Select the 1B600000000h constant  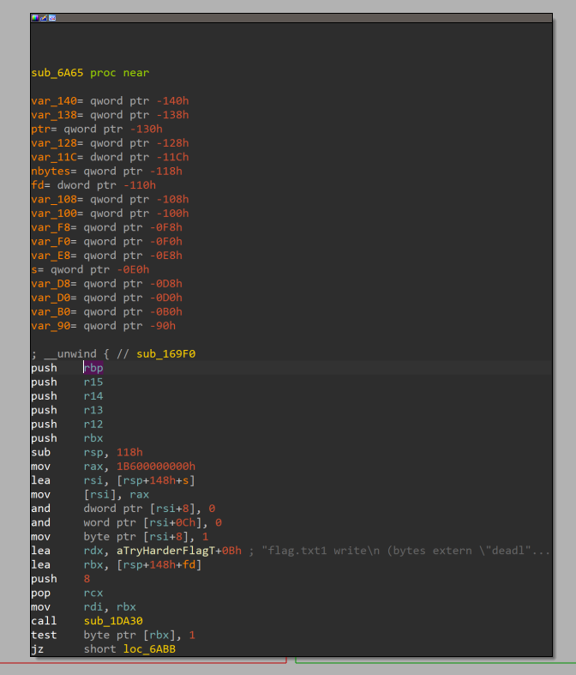(156, 467)
